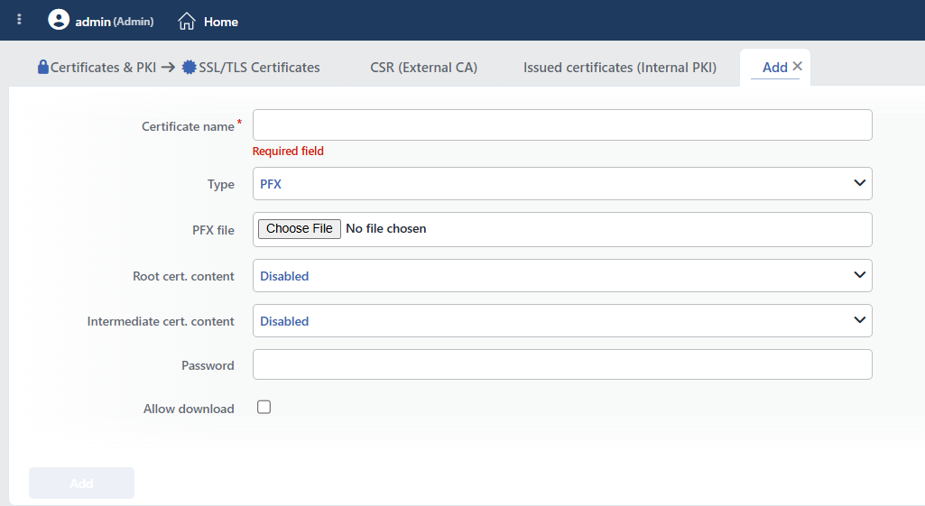
Task: Click the 'Certificate name' label
Action: click(188, 126)
